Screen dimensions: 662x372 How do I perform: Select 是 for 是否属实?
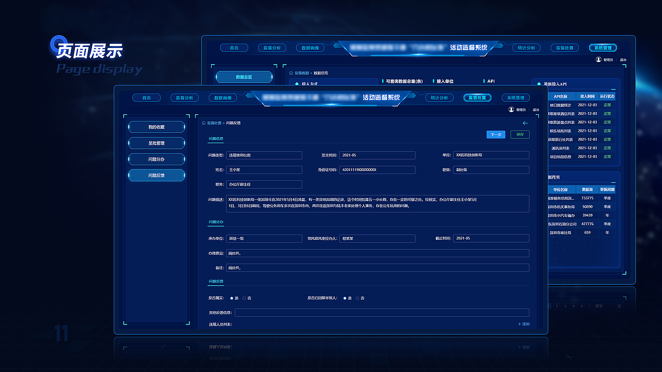(232, 298)
